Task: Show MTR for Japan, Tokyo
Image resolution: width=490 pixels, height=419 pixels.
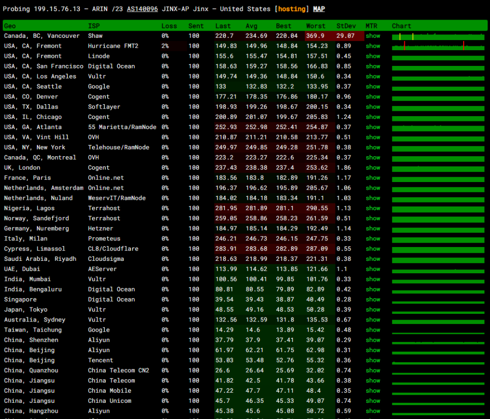Action: [373, 310]
